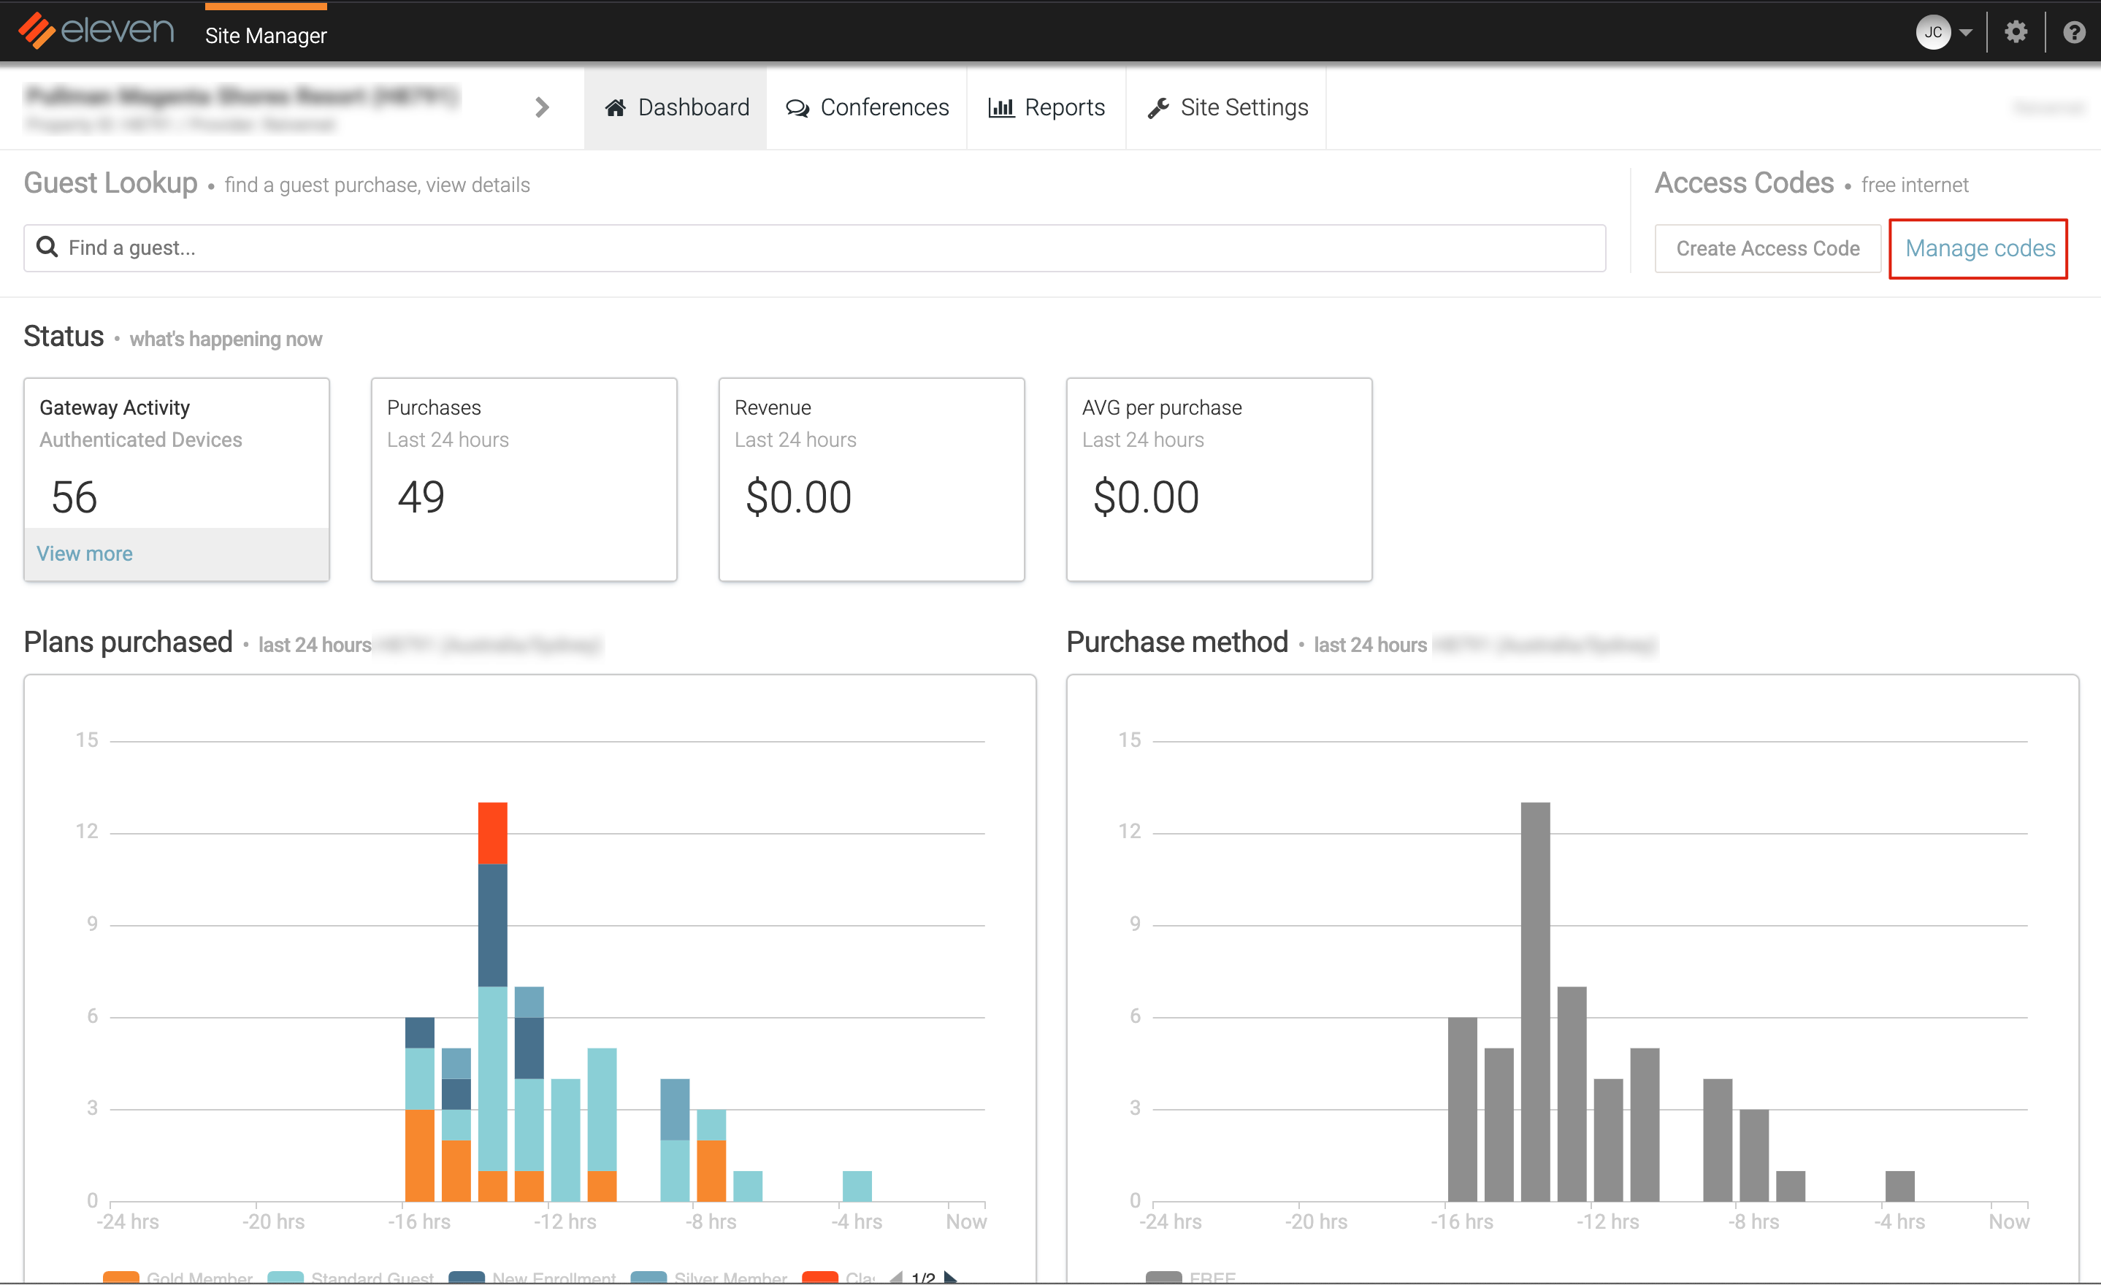Viewport: 2101px width, 1285px height.
Task: Click the Plans purchased bar near -4 hrs
Action: [x=857, y=1186]
